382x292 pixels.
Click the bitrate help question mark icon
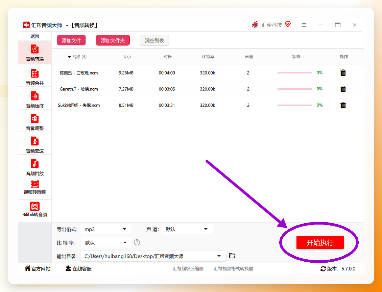(137, 242)
